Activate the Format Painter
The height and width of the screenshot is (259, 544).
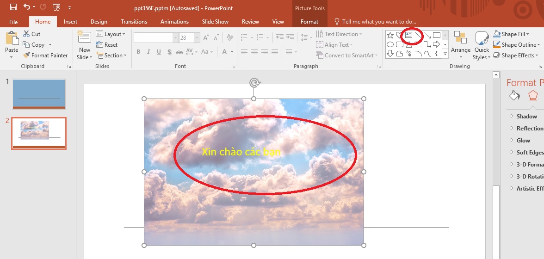(45, 55)
